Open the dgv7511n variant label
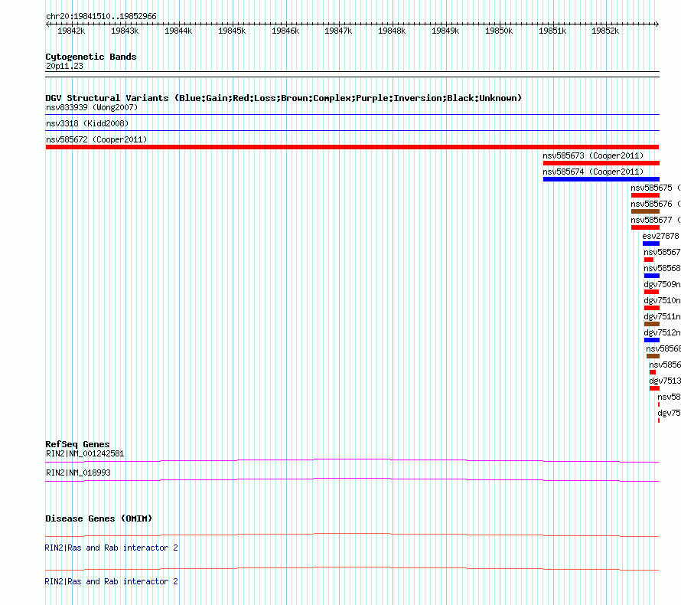Screen dimensions: 681x605 coord(662,316)
